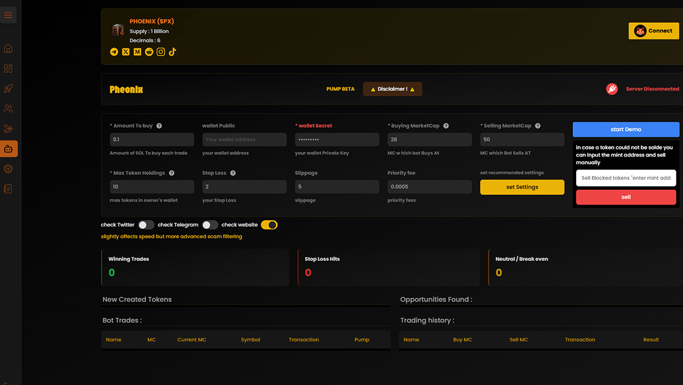Open the hamburger menu in the sidebar
Image resolution: width=683 pixels, height=385 pixels.
click(x=8, y=15)
